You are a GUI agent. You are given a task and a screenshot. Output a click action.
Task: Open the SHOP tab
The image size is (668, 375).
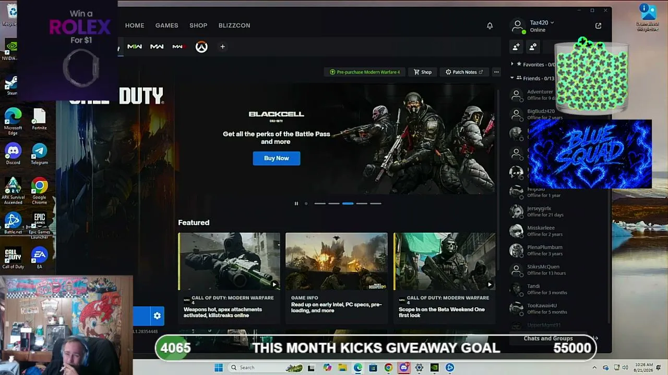tap(198, 26)
